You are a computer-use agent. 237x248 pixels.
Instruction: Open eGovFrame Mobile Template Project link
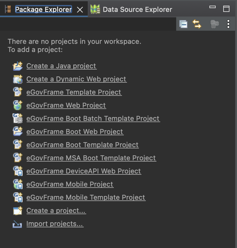(86, 197)
